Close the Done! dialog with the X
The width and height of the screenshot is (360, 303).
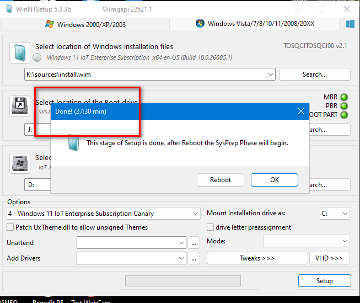(x=301, y=111)
